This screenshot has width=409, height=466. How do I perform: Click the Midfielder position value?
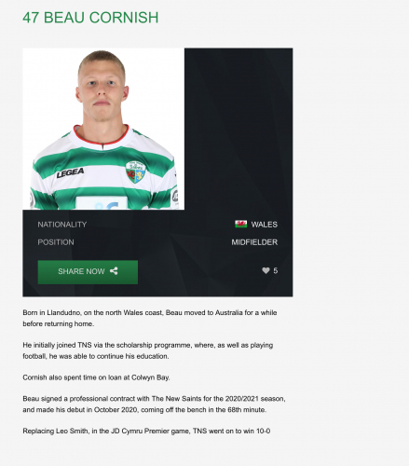tap(254, 242)
